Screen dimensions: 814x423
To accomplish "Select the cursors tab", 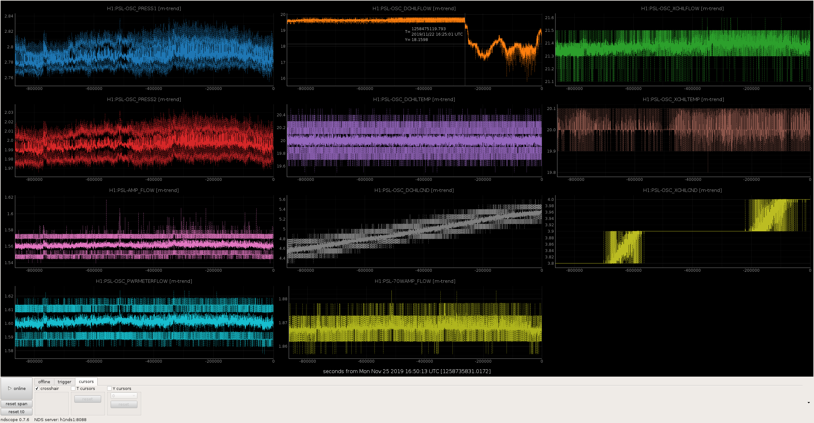I will tap(86, 381).
